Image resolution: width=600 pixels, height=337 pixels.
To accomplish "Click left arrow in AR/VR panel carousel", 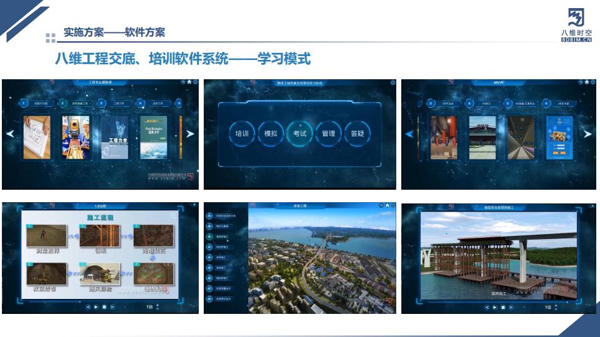I will tap(409, 134).
